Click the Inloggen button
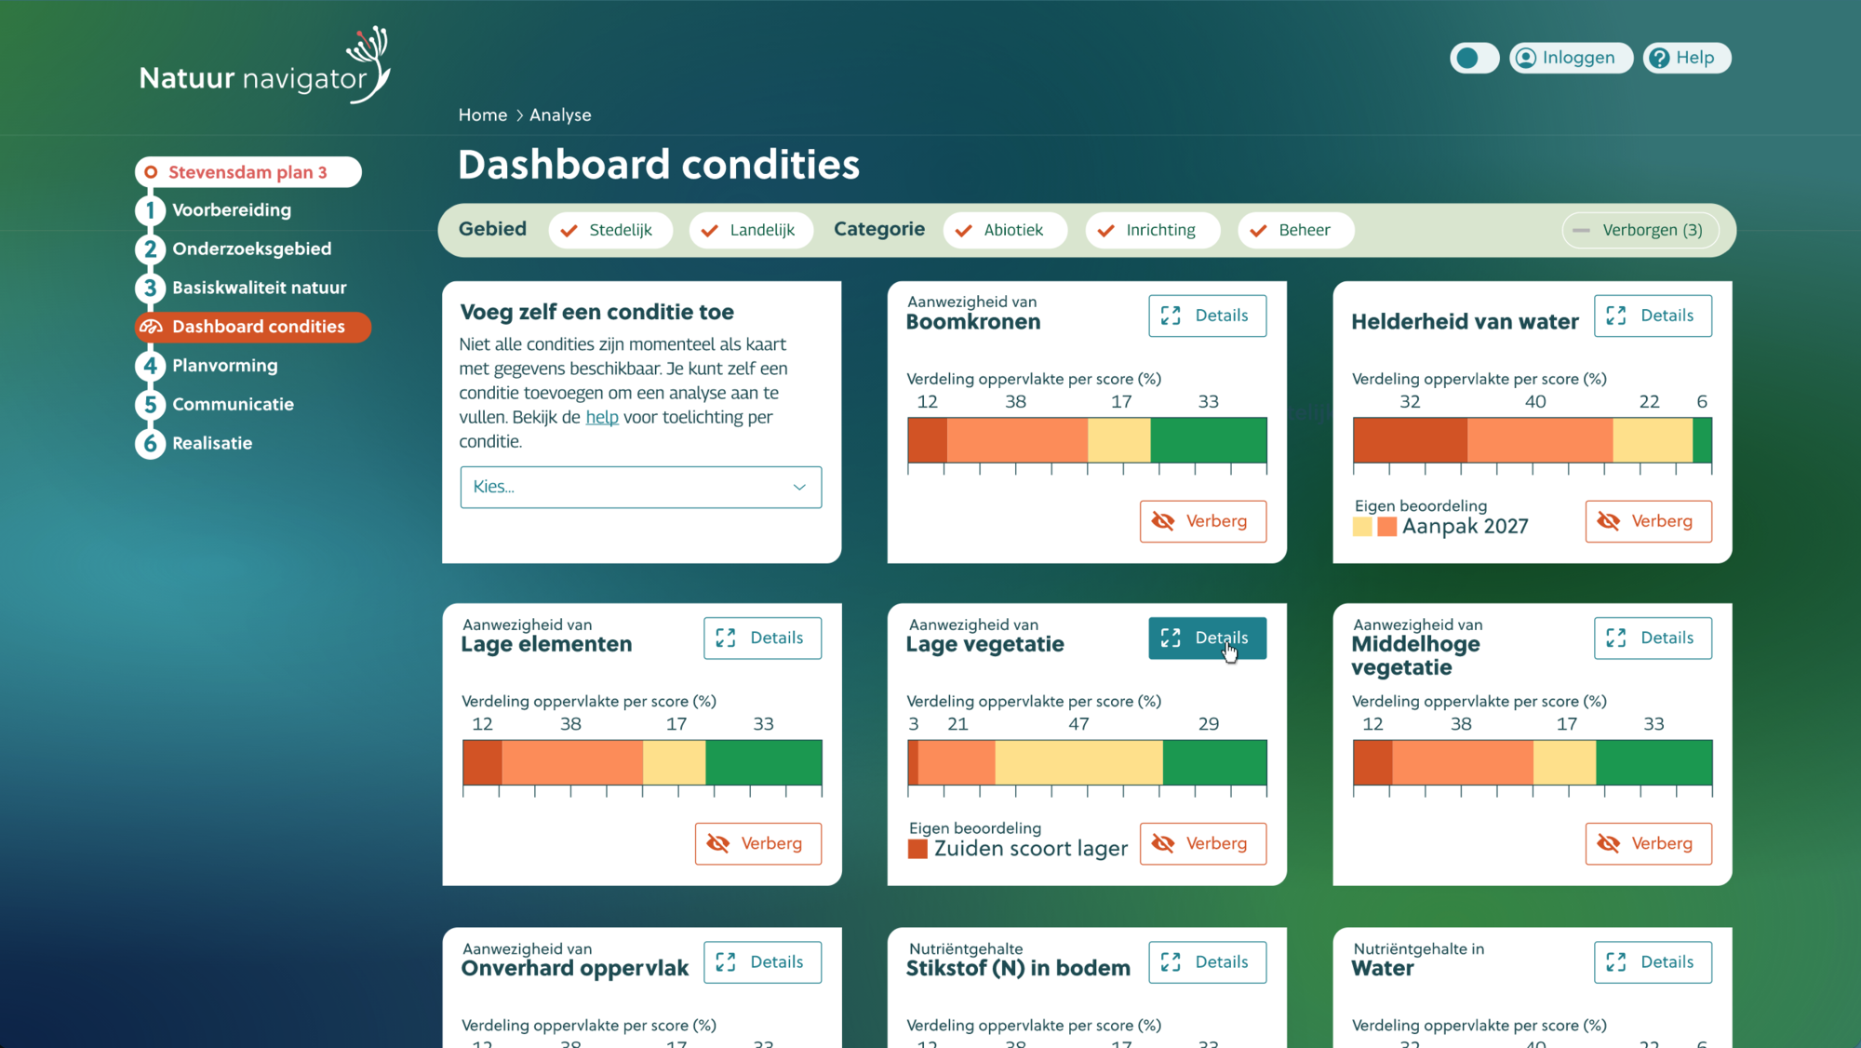This screenshot has height=1048, width=1861. (x=1571, y=58)
